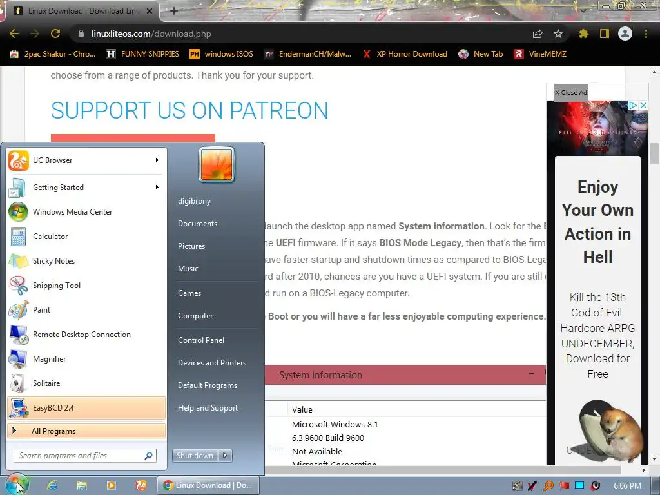Toggle Chrome side panel
The image size is (660, 495).
pos(605,34)
